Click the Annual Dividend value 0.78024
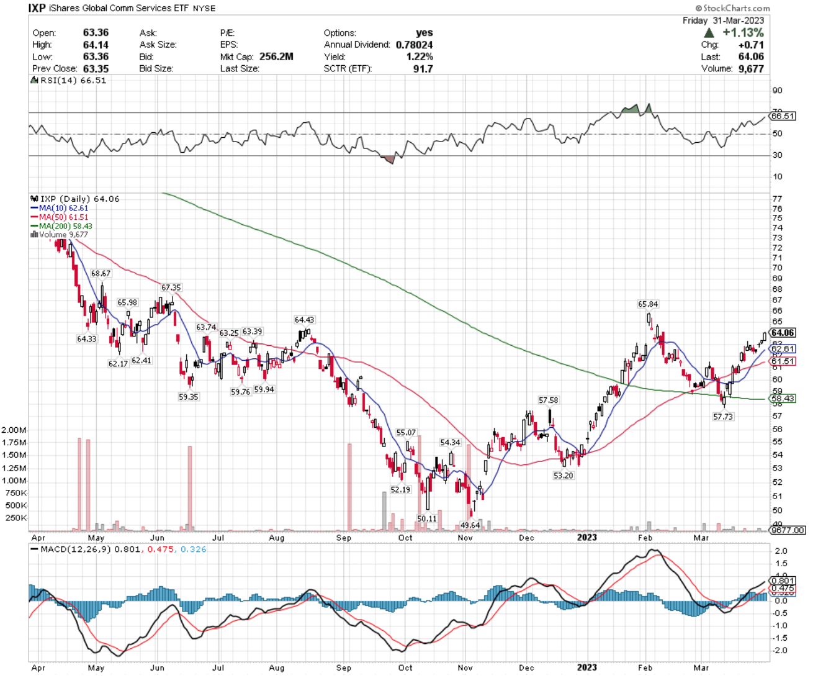Viewport: 813px width, 678px height. [413, 45]
